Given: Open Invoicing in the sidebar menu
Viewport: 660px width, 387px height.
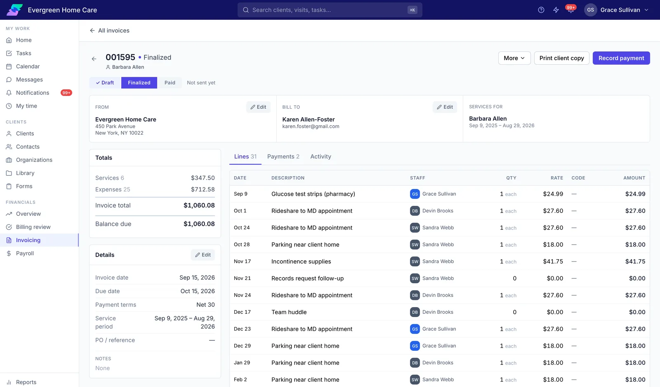Looking at the screenshot, I should [x=39, y=240].
